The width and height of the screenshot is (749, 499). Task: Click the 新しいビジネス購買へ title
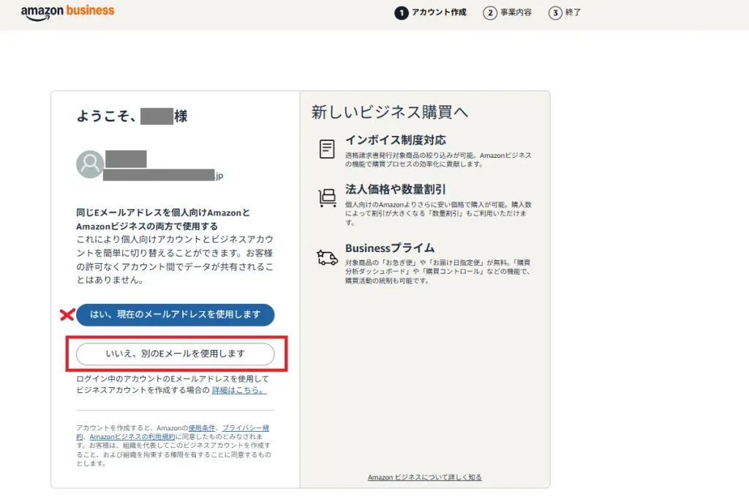(390, 112)
